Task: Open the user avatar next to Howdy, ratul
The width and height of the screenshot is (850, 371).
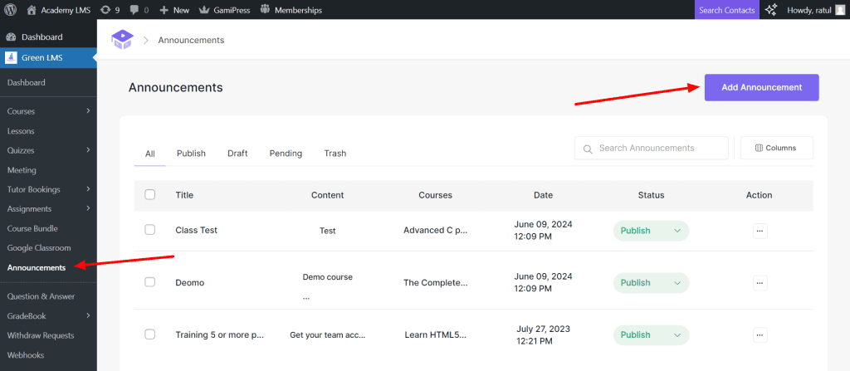Action: click(840, 10)
